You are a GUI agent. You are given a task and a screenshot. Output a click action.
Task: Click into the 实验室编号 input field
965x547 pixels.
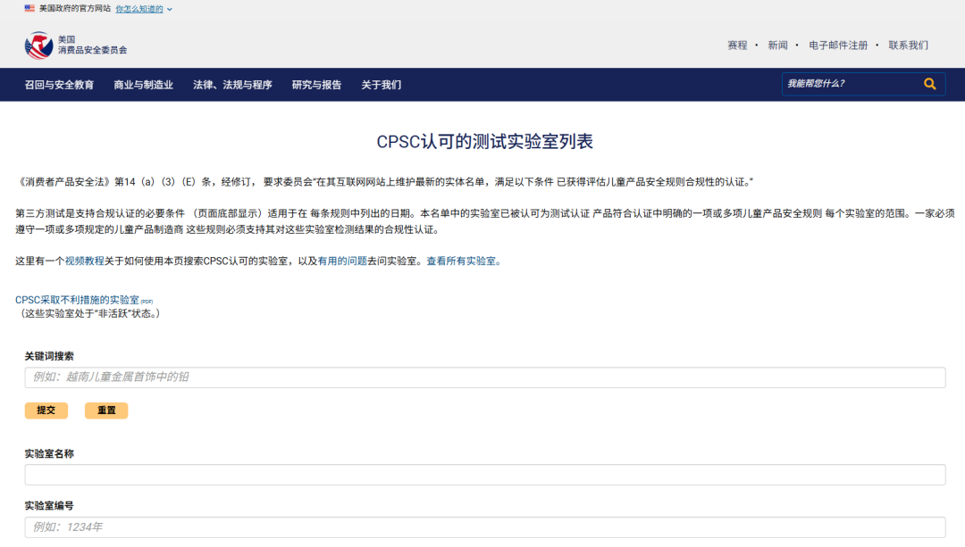coord(485,527)
